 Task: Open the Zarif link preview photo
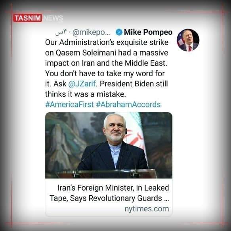pos(109,145)
